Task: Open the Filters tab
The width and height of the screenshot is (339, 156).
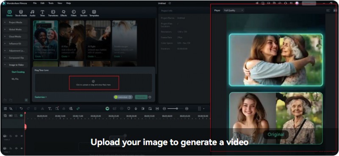Action: click(73, 13)
